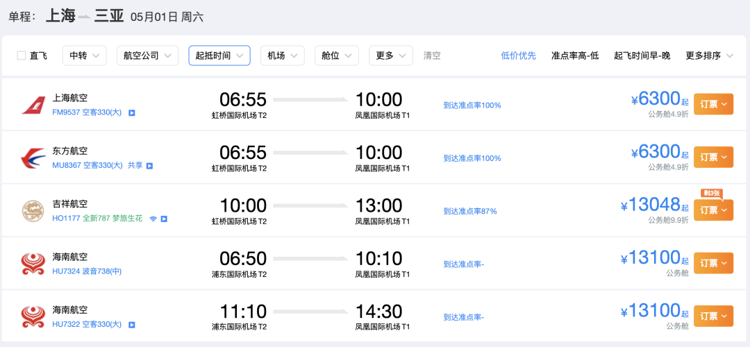This screenshot has width=750, height=347.
Task: Click 到达准点率100% for flight FM9537
Action: click(x=472, y=105)
